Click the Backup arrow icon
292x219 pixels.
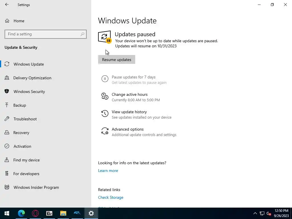(x=7, y=105)
